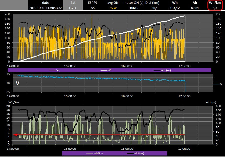Click the large V label on voltage chart

[x=18, y=83]
